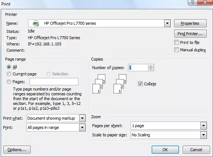Open the printer Name dropdown

coord(167,23)
